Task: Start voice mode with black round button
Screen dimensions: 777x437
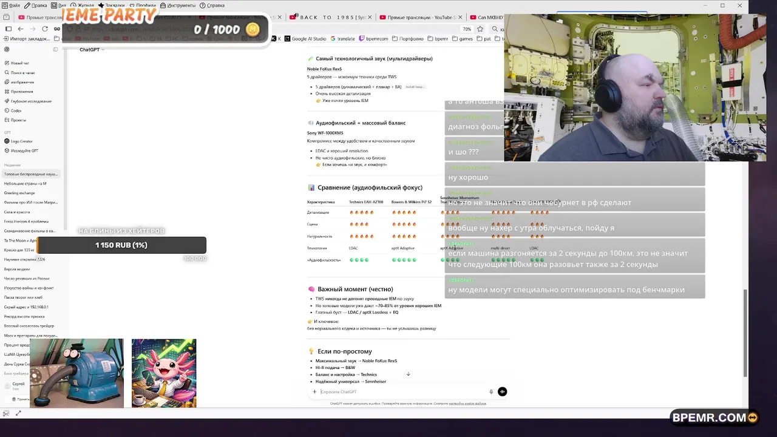Action: click(x=502, y=391)
